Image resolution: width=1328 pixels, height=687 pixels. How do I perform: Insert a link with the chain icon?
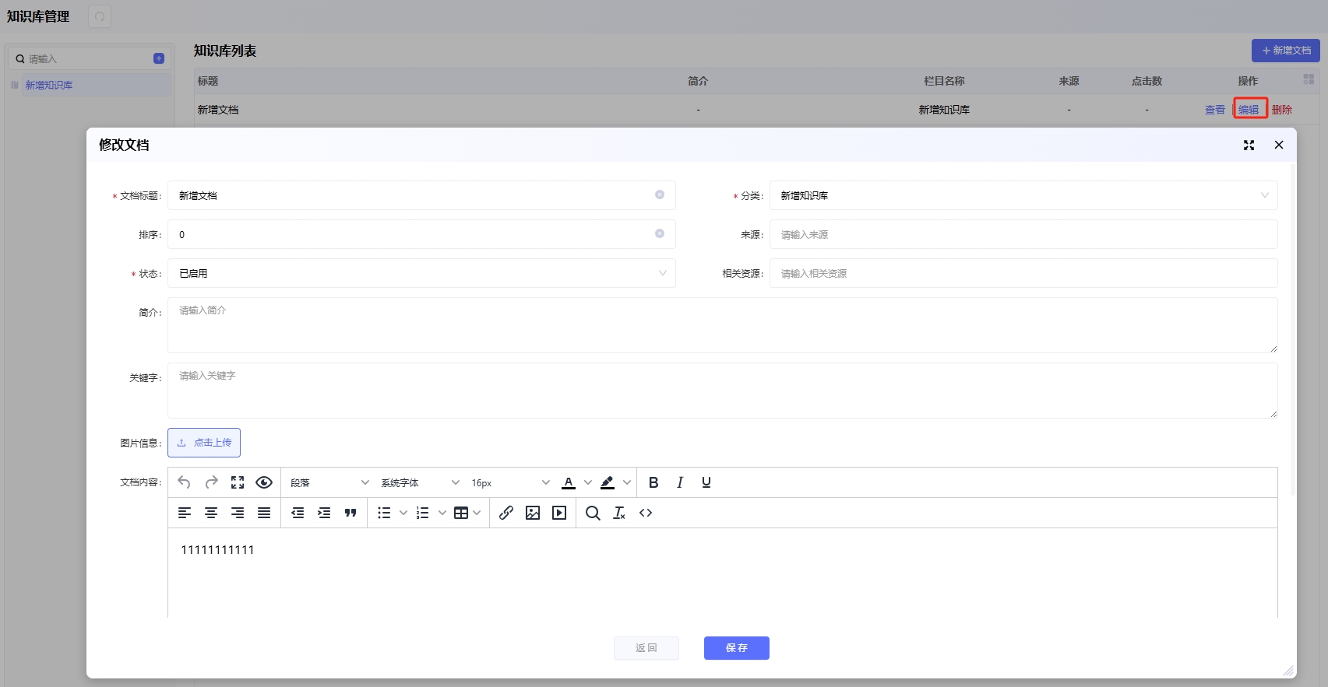coord(506,513)
